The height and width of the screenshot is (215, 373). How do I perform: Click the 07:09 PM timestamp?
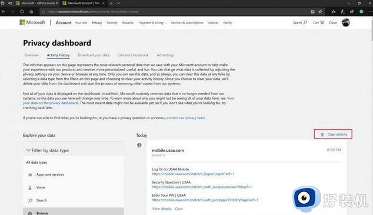(x=334, y=150)
